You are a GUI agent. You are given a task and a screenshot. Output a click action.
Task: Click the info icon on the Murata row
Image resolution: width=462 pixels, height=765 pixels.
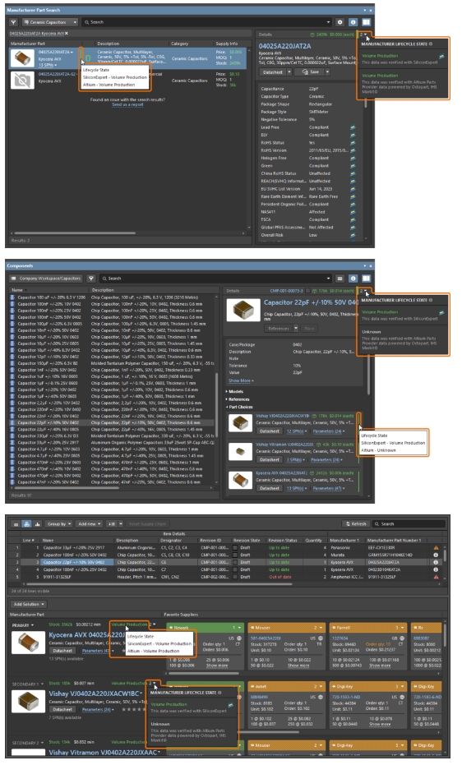(437, 555)
